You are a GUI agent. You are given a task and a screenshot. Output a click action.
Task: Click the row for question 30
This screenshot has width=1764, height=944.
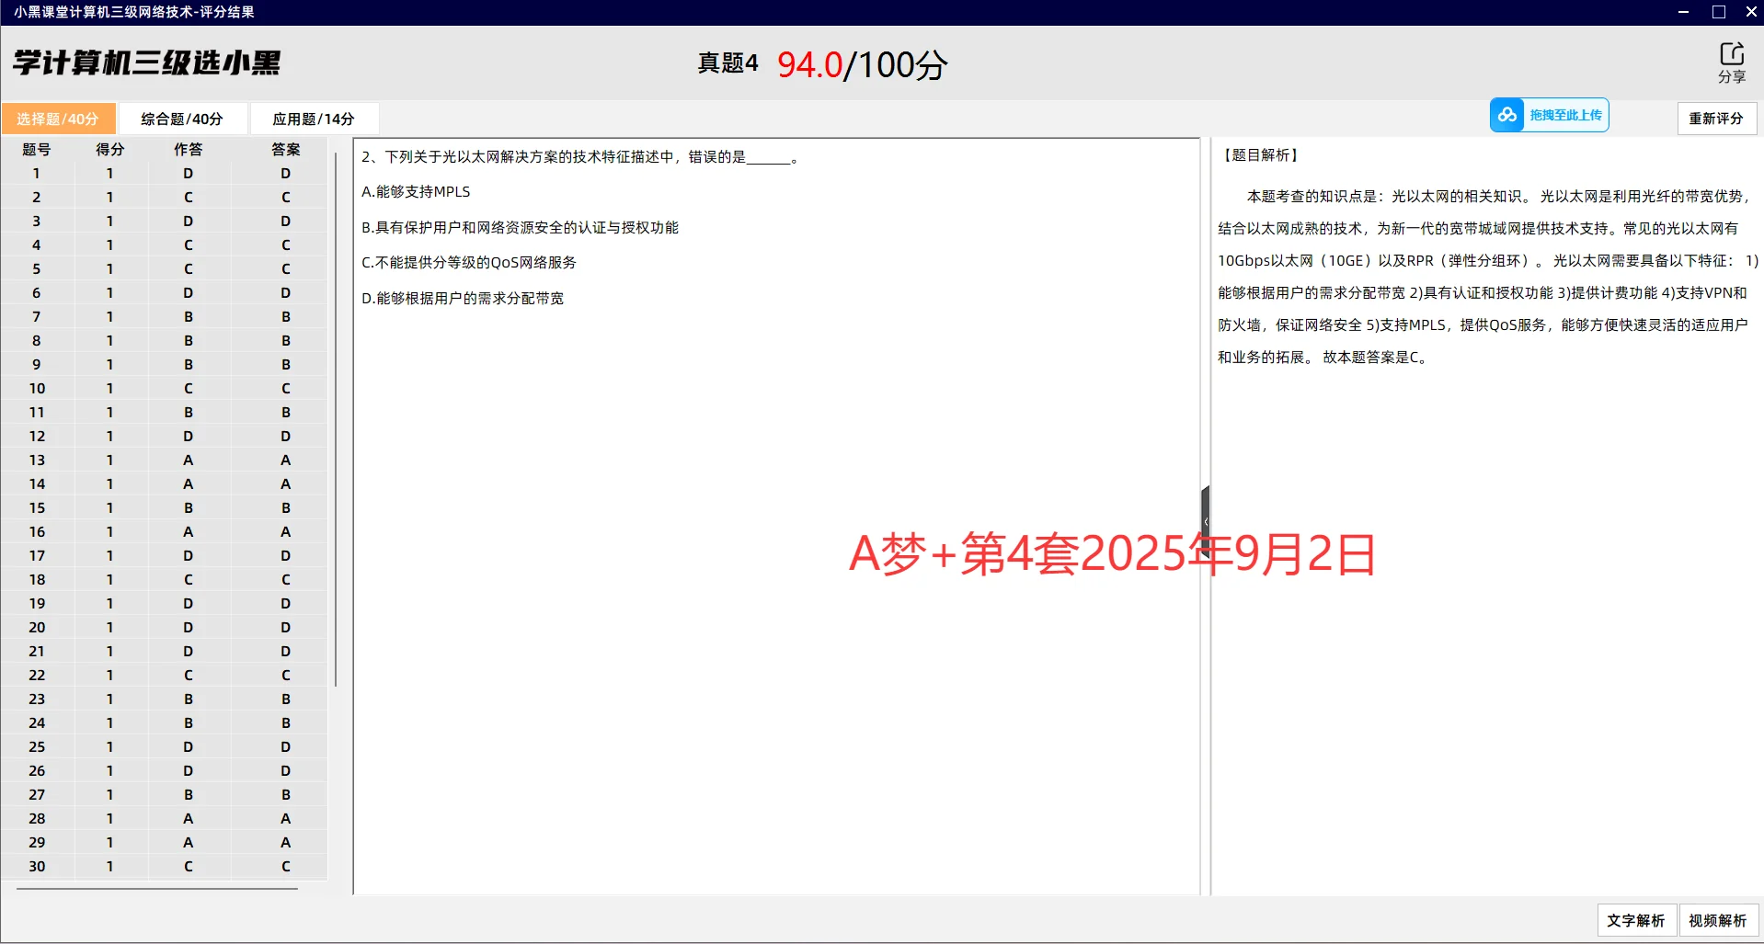pos(161,866)
